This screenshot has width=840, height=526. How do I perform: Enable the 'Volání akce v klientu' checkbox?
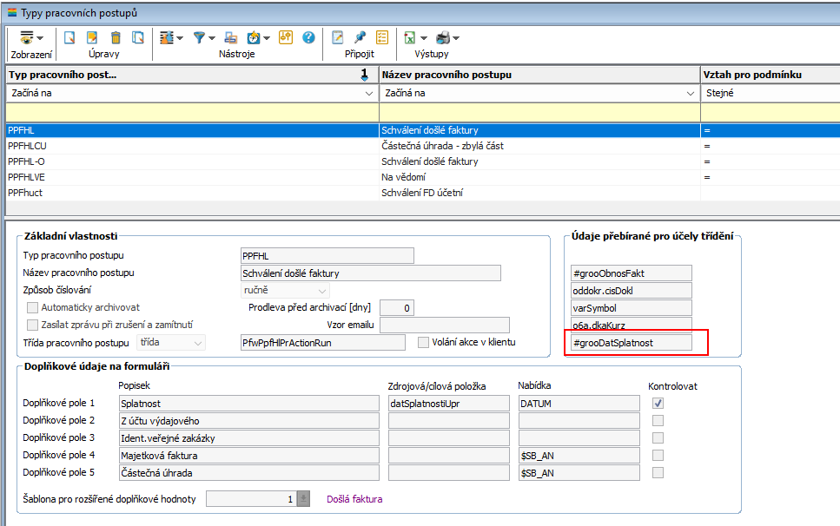point(423,342)
